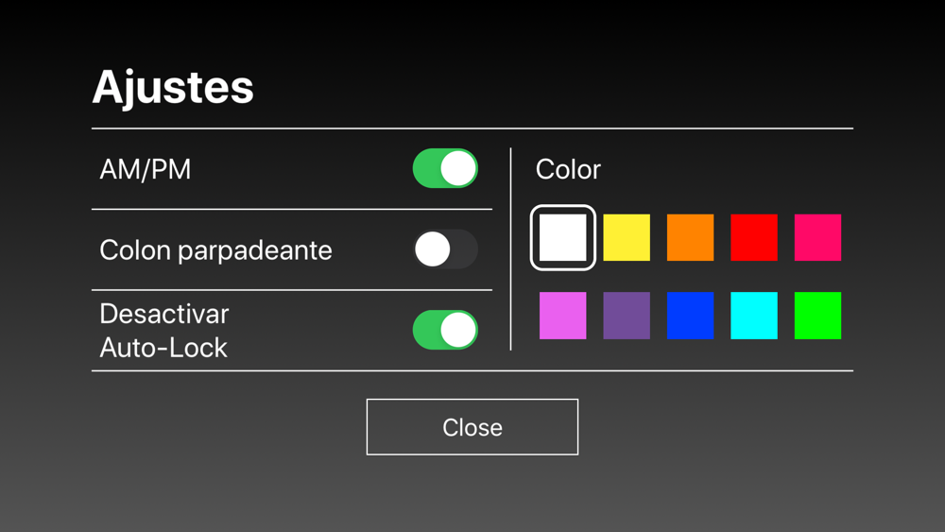Select the green color swatch
This screenshot has width=945, height=532.
pyautogui.click(x=817, y=316)
